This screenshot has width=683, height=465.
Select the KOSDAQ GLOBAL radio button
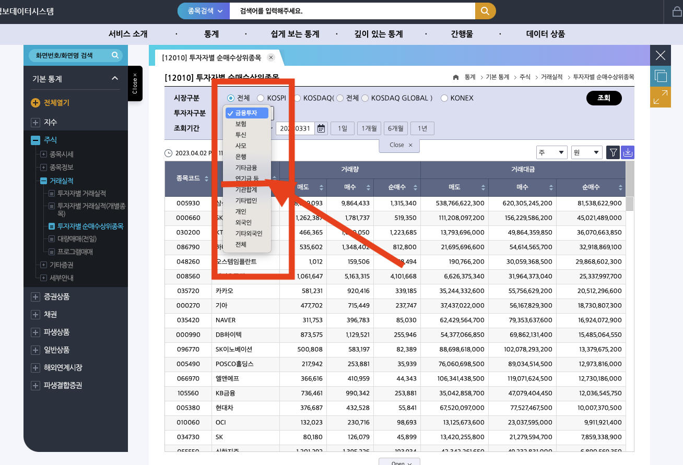tap(366, 98)
